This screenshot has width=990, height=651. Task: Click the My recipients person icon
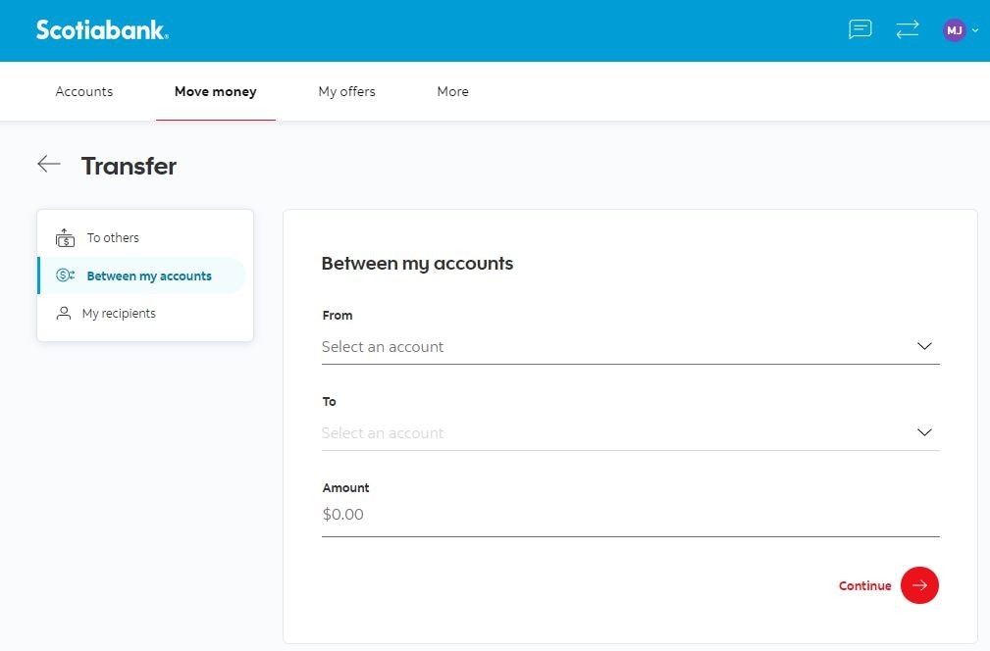(x=64, y=314)
